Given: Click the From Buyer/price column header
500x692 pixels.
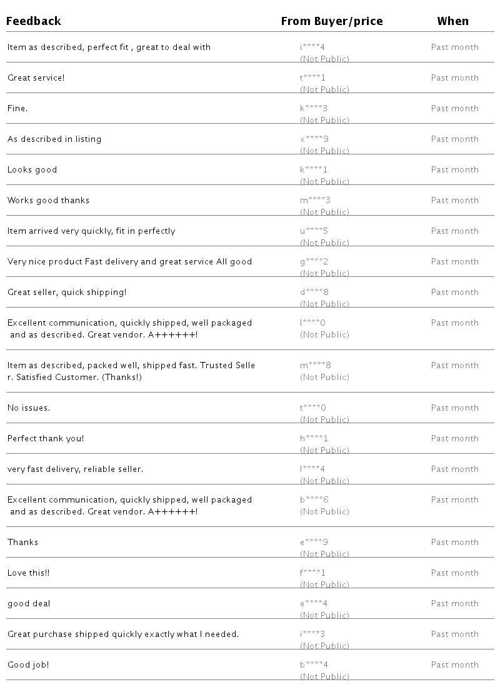Looking at the screenshot, I should point(331,21).
